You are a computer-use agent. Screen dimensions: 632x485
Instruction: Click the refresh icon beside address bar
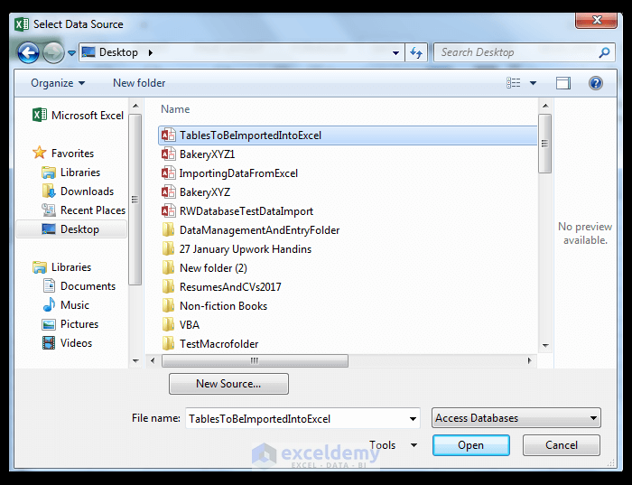[416, 52]
